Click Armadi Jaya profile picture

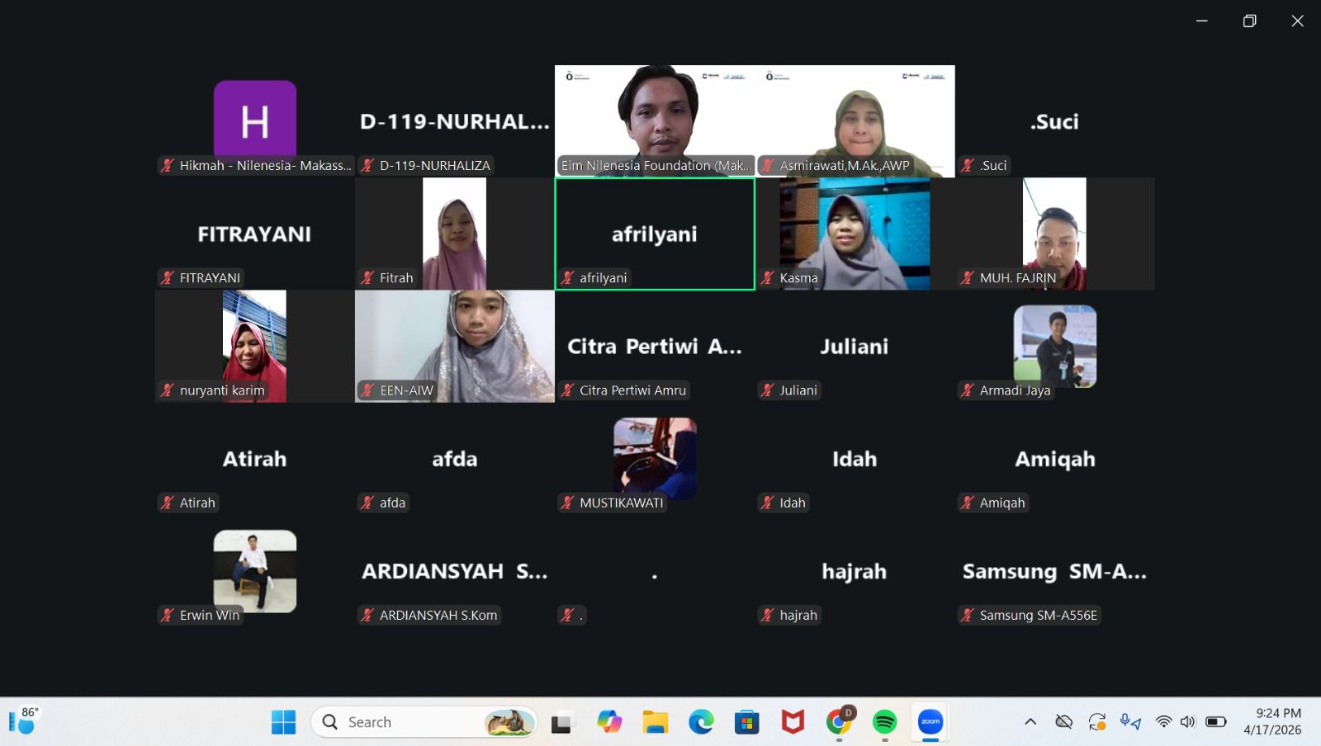click(1055, 346)
